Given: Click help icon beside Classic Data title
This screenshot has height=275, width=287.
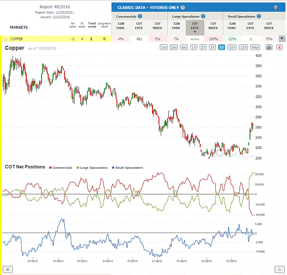Looking at the screenshot, I should [183, 7].
